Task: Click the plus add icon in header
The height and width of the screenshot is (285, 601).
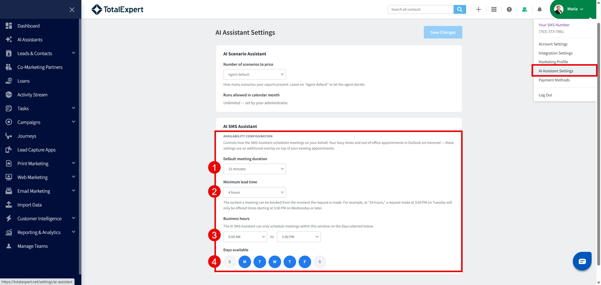Action: [x=479, y=9]
